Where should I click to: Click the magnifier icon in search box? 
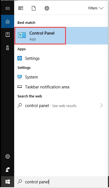[x=20, y=181]
